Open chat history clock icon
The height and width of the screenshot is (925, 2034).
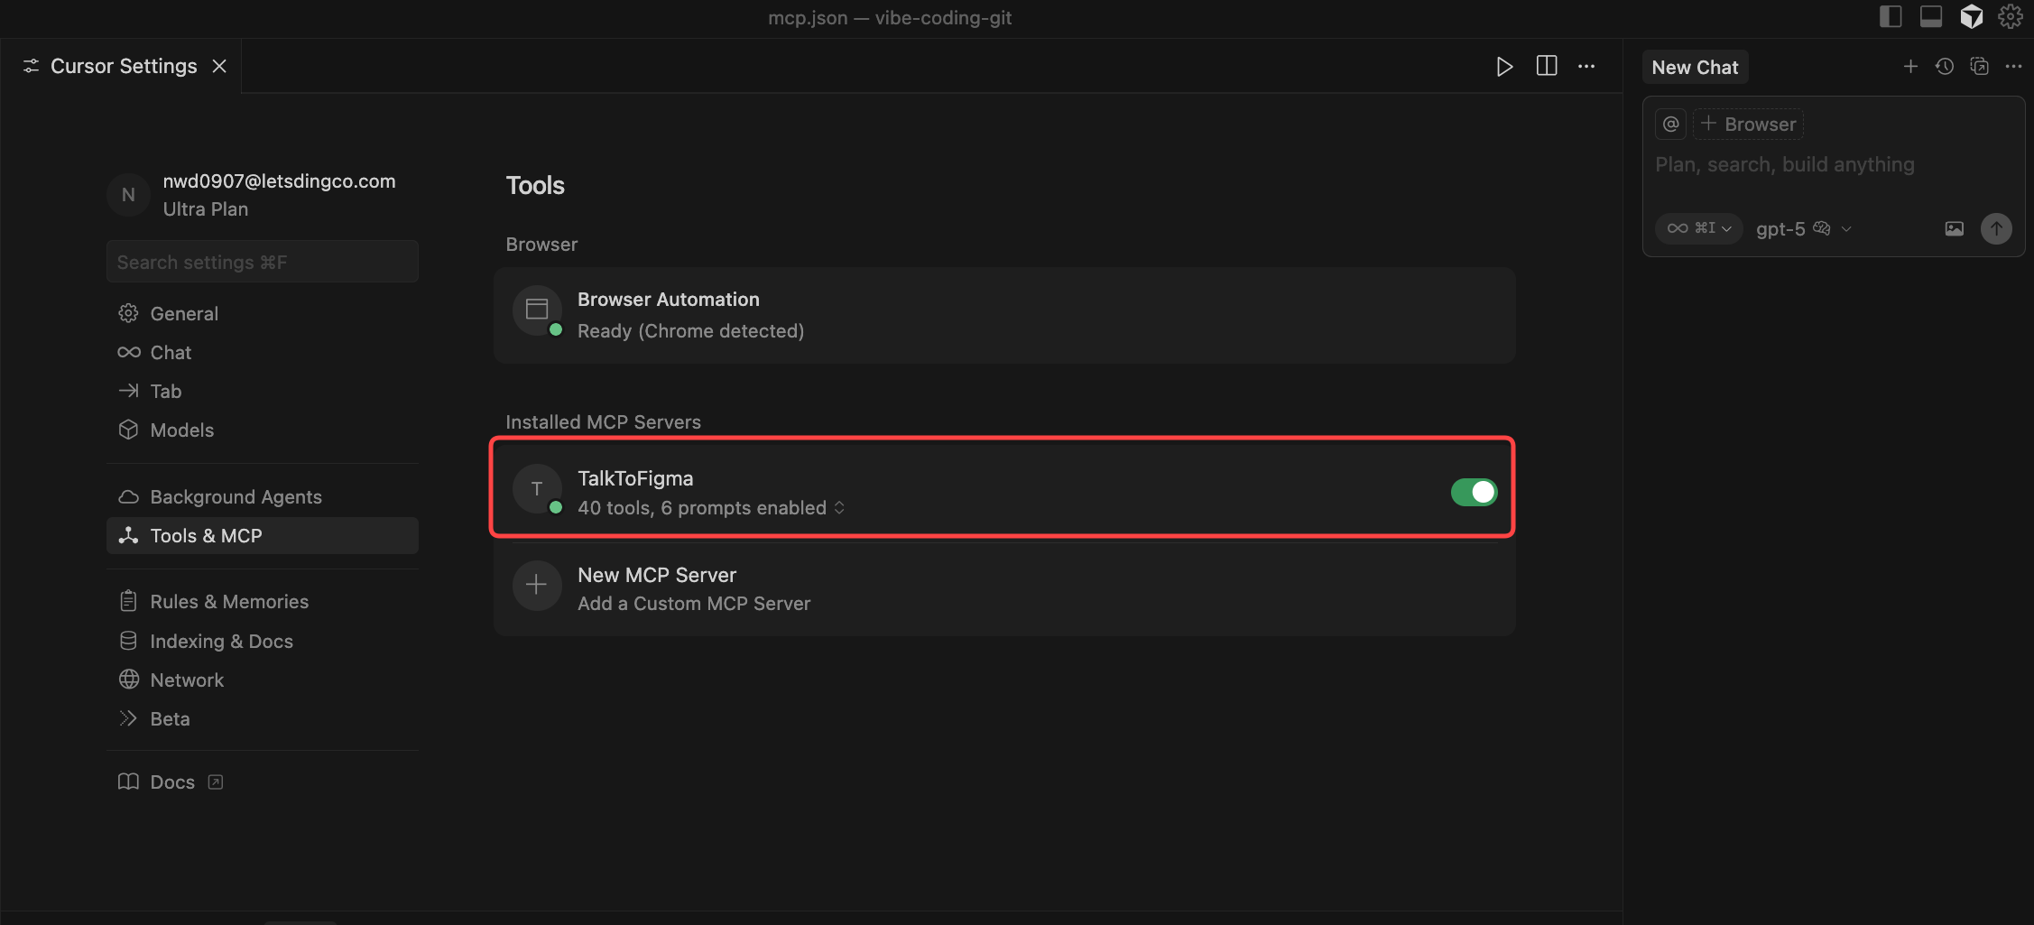pos(1945,67)
